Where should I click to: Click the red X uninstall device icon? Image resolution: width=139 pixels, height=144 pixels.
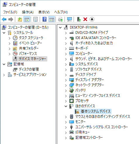pos(85,19)
